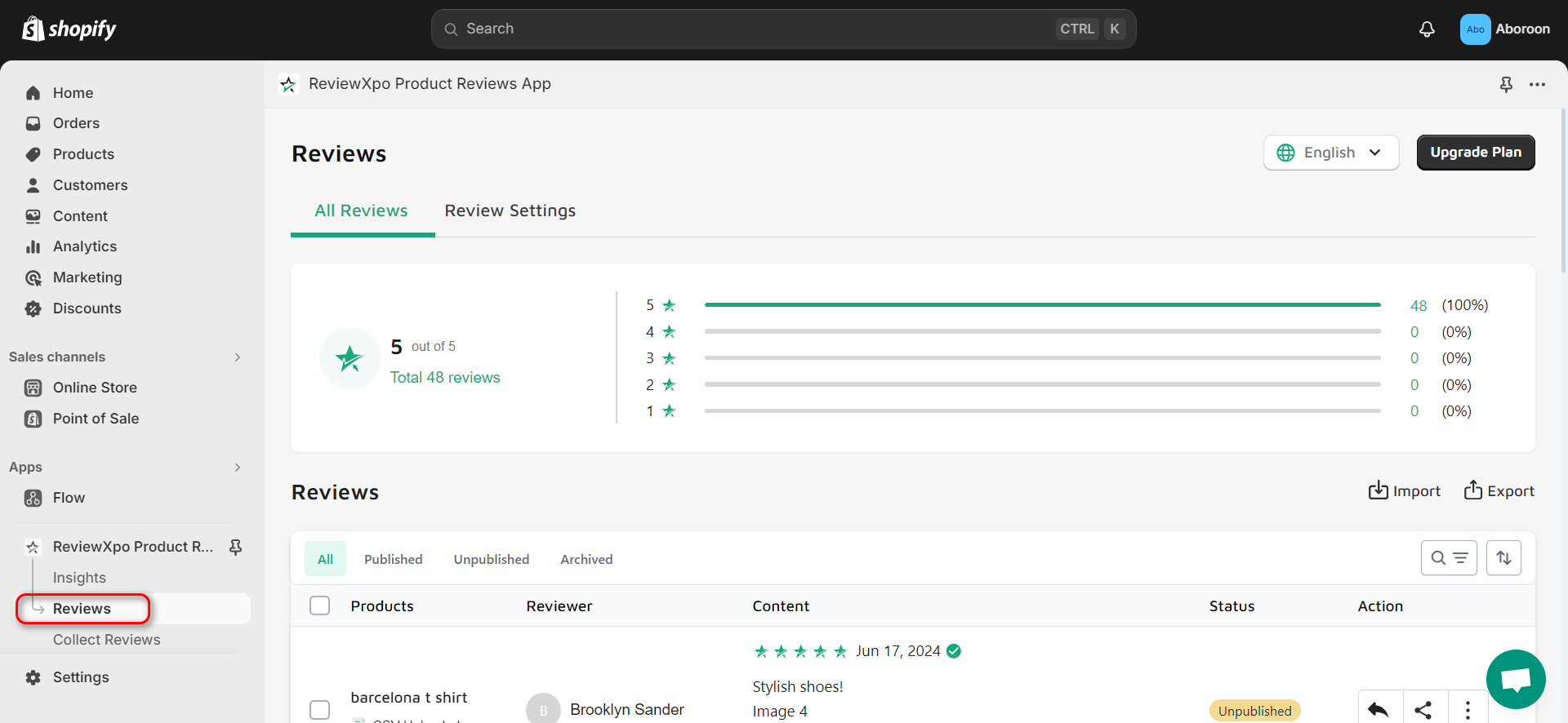This screenshot has width=1568, height=723.
Task: Open the Aboroon account avatar
Action: (1475, 29)
